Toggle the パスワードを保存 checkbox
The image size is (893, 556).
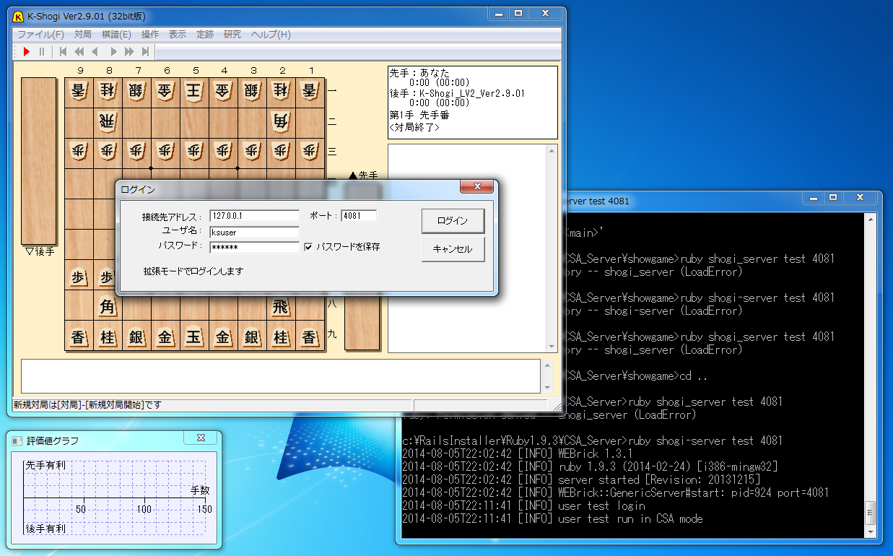click(x=308, y=247)
